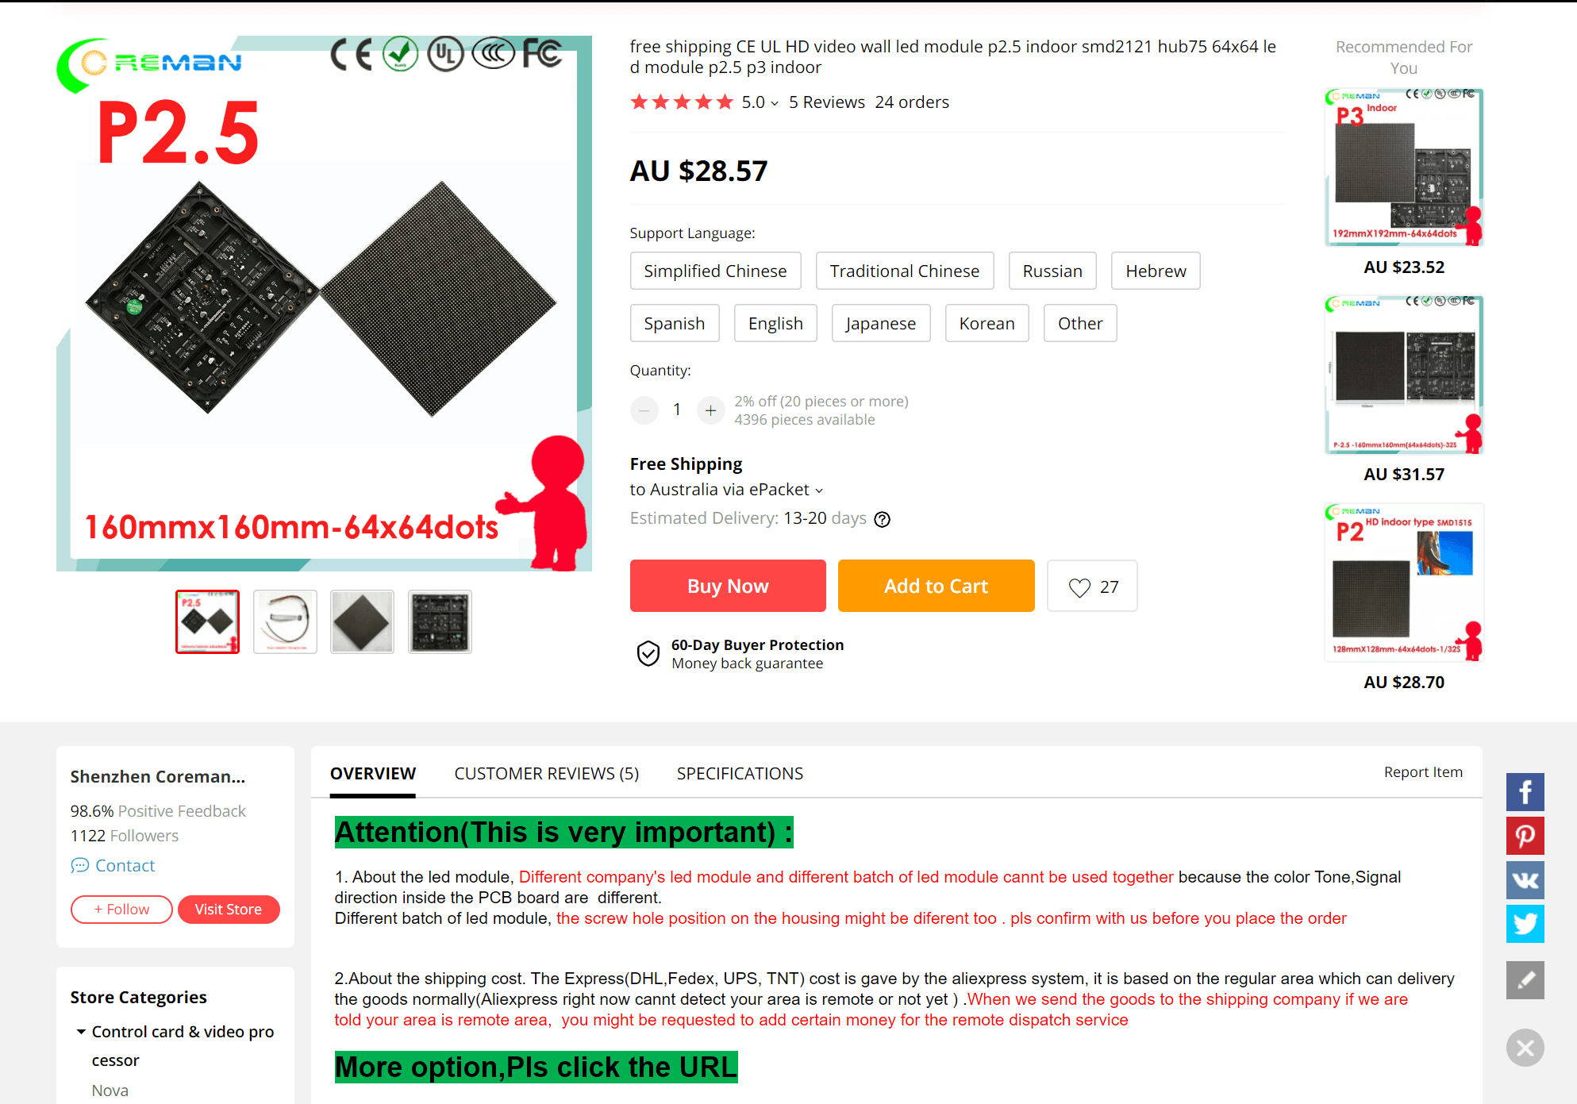Select Simplified Chinese language option
1577x1104 pixels.
715,271
